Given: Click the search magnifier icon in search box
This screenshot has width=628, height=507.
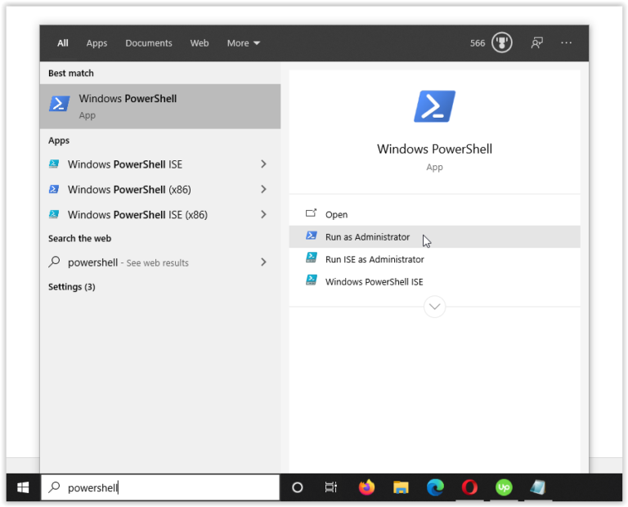Looking at the screenshot, I should click(54, 487).
